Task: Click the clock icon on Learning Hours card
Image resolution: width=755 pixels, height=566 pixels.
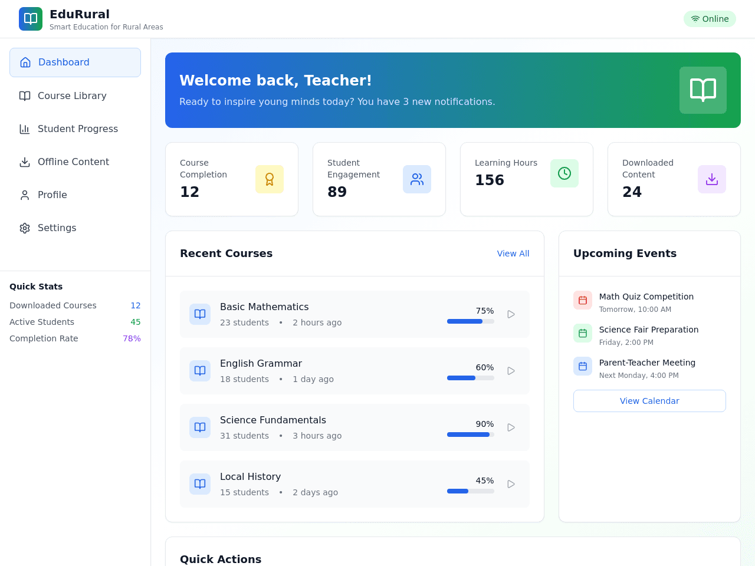Action: pos(564,173)
